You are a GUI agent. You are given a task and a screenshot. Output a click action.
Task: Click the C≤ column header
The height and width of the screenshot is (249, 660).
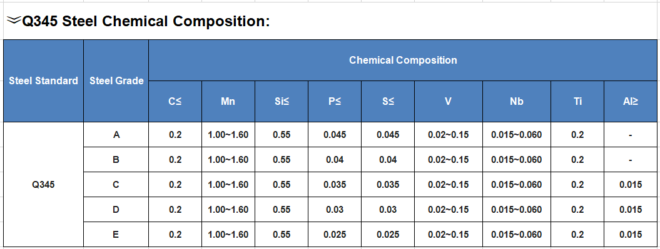(175, 101)
